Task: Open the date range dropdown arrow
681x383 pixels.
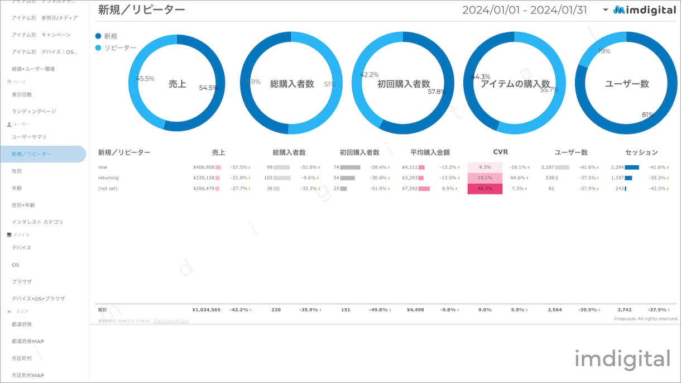Action: point(605,10)
